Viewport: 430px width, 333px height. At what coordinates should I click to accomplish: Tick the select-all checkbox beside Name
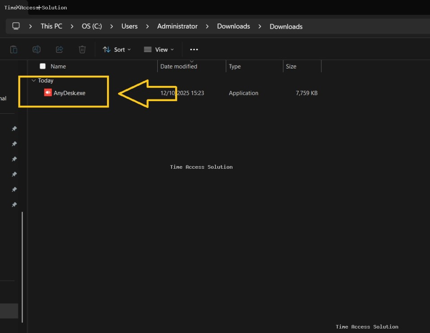[x=43, y=66]
